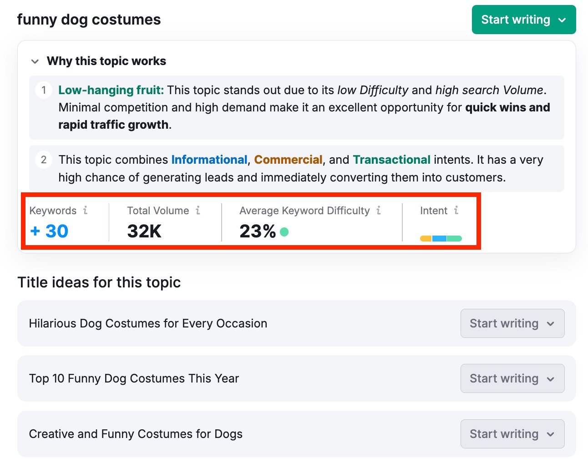588x463 pixels.
Task: Select the funny dog costumes topic title
Action: (89, 19)
